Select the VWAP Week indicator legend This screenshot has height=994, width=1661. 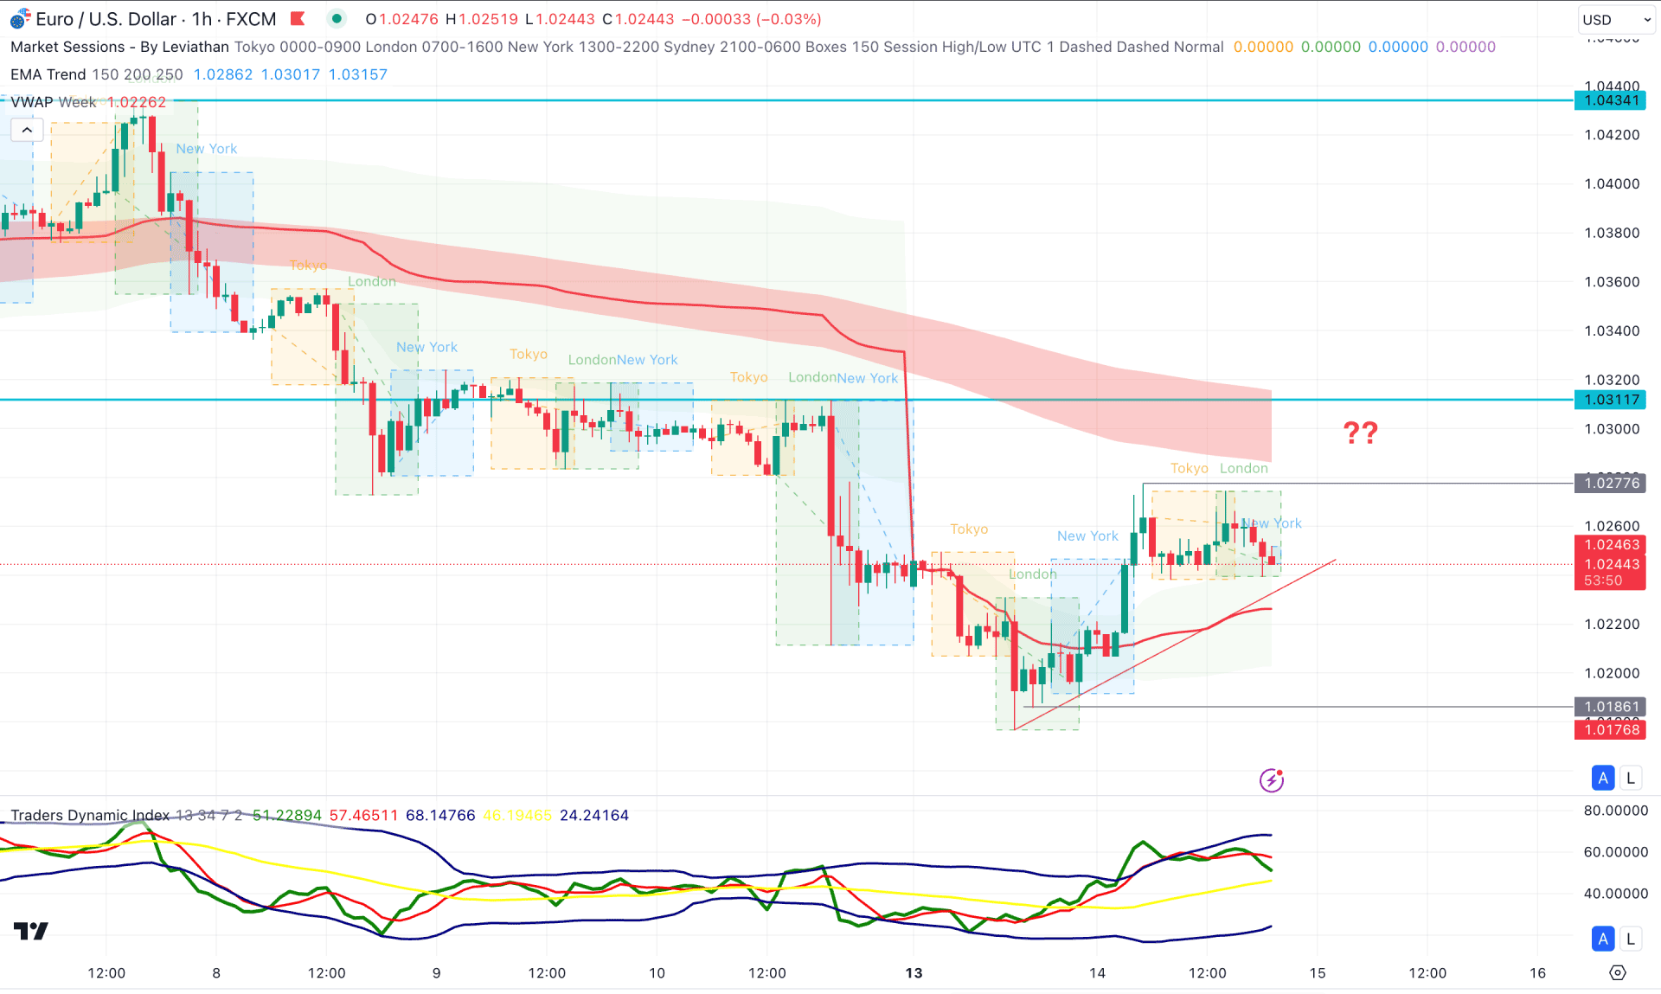point(54,102)
